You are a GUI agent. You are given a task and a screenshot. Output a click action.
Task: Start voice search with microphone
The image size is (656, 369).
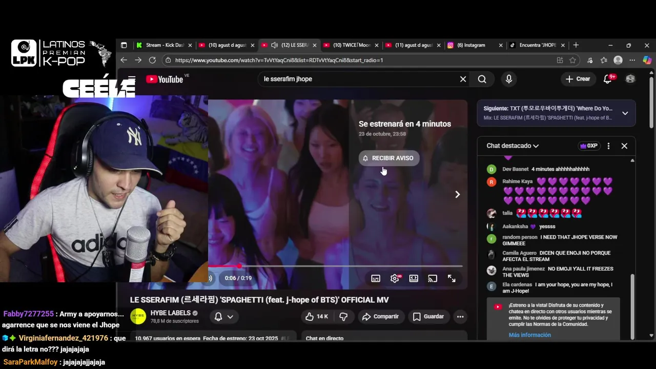pos(508,79)
